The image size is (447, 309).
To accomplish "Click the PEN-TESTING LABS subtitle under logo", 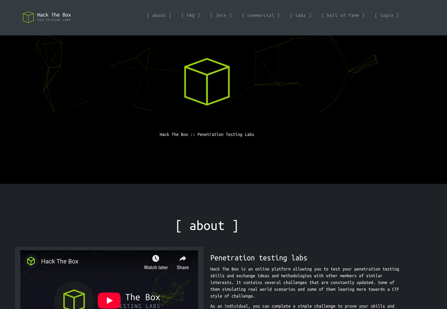I will tap(54, 20).
